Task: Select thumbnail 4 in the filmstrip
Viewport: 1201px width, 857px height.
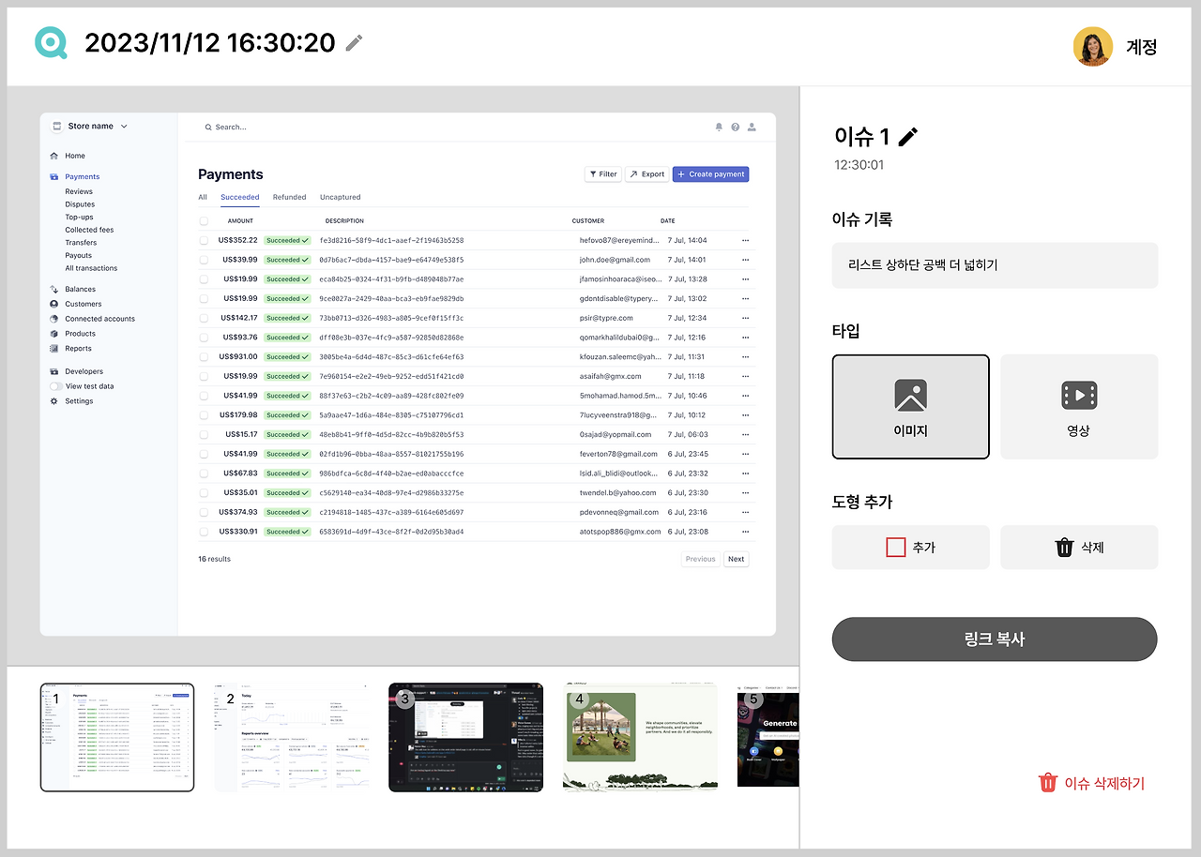Action: (640, 737)
